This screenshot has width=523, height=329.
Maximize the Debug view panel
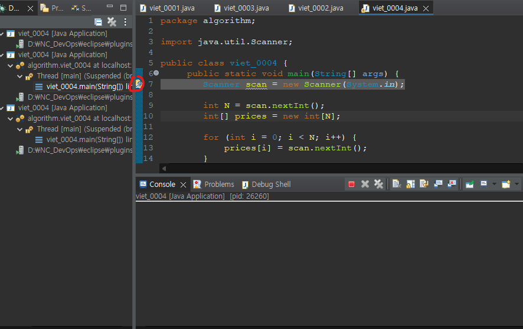click(123, 8)
